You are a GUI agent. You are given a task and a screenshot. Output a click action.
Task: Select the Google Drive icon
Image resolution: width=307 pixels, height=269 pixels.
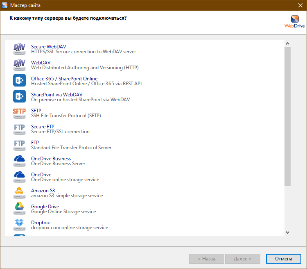click(x=20, y=209)
